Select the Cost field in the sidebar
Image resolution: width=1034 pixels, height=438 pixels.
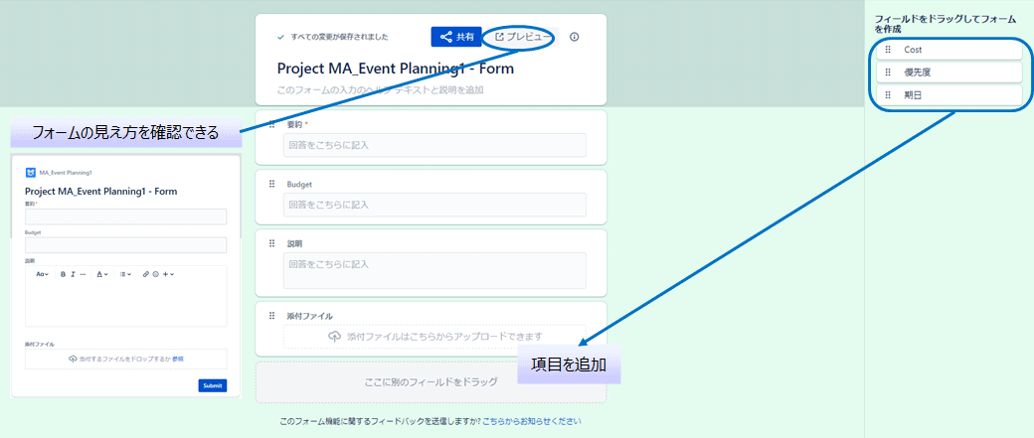[x=948, y=50]
